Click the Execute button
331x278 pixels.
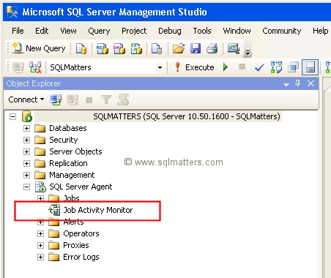pos(195,67)
